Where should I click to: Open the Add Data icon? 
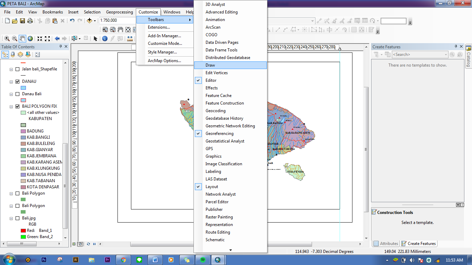pos(89,21)
